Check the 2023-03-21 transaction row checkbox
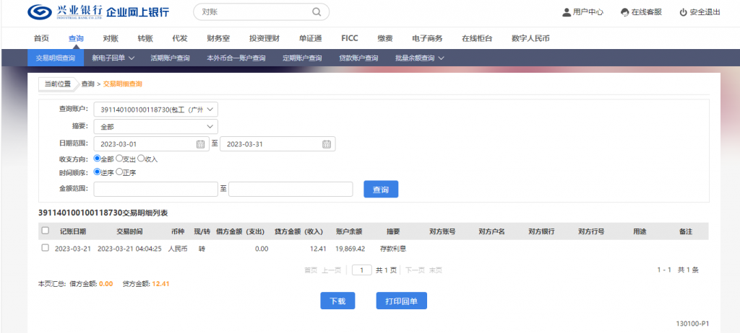740x333 pixels. coord(46,248)
